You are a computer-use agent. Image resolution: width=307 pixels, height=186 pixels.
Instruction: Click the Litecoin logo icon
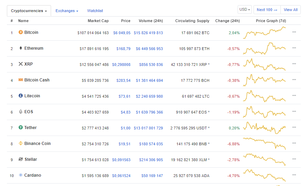[21, 96]
